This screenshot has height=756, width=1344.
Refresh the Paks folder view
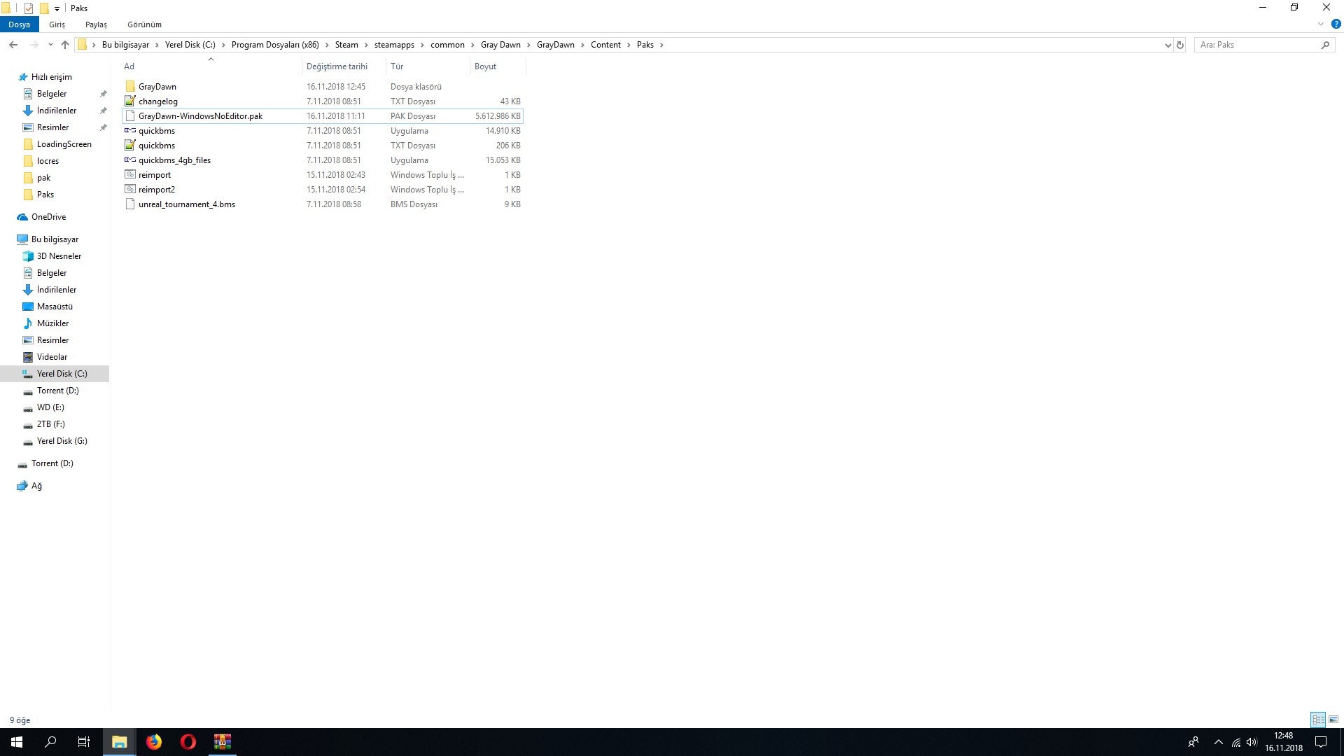click(x=1180, y=45)
